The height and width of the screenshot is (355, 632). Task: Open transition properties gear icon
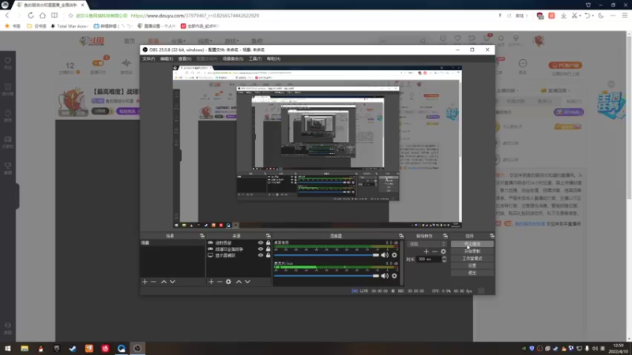click(x=443, y=252)
